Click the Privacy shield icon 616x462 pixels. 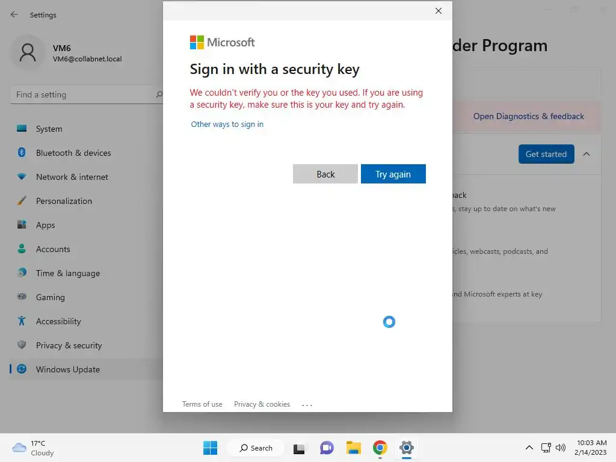pyautogui.click(x=22, y=345)
